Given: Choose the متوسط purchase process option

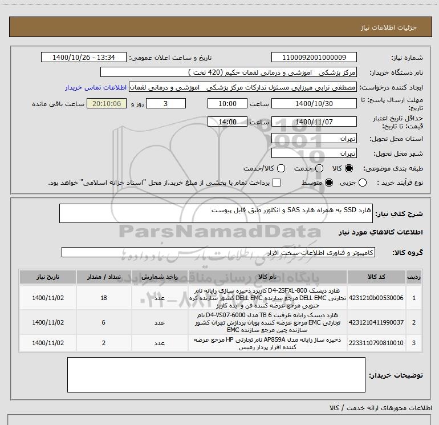Looking at the screenshot, I should point(329,183).
